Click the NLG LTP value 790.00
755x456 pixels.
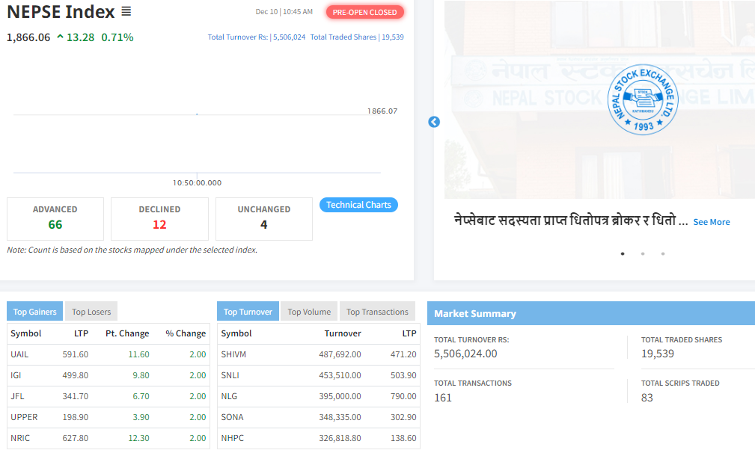pos(403,396)
